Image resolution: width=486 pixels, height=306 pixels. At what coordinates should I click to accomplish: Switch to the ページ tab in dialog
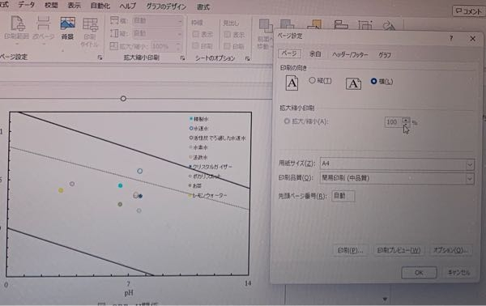point(289,53)
